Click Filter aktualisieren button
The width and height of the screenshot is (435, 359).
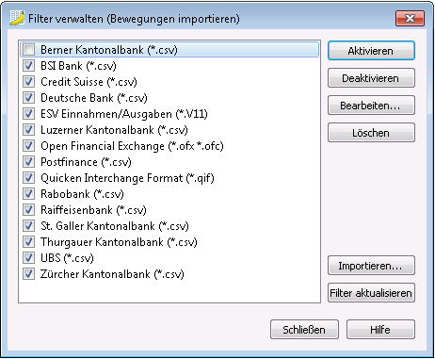[x=371, y=293]
